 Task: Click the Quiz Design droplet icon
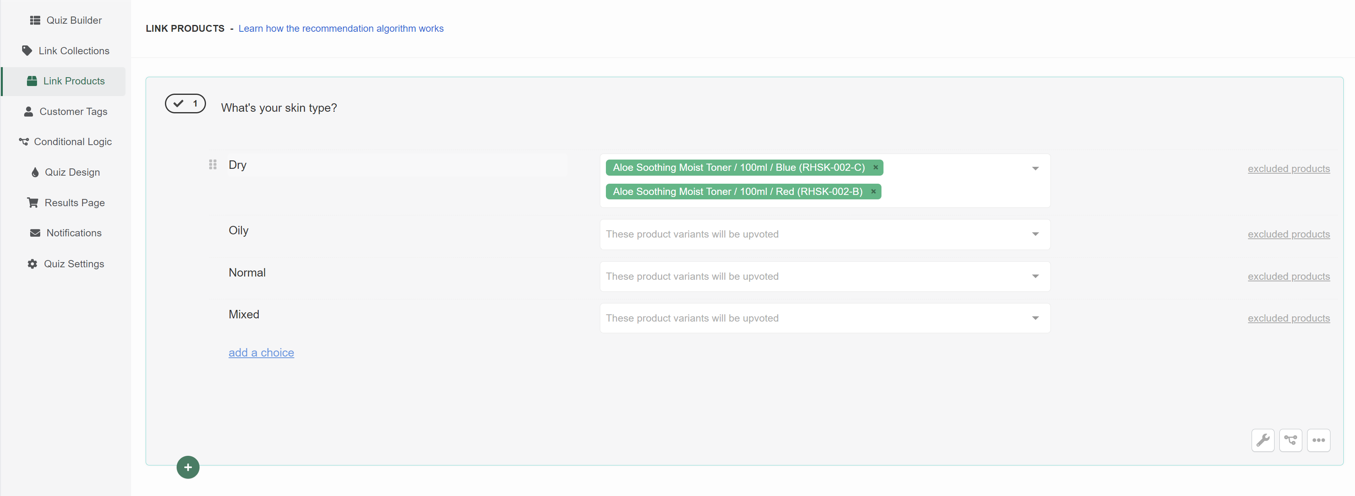[35, 172]
